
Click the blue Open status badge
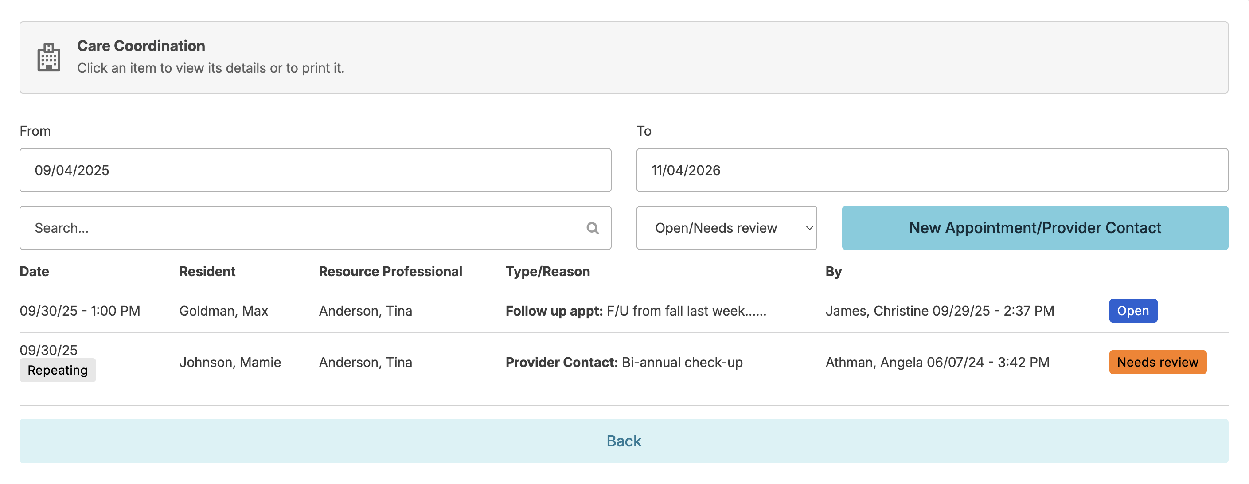1132,311
